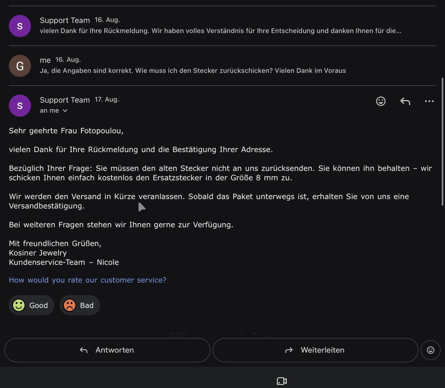Click the green smiley face icon
This screenshot has height=388, width=445.
(19, 305)
